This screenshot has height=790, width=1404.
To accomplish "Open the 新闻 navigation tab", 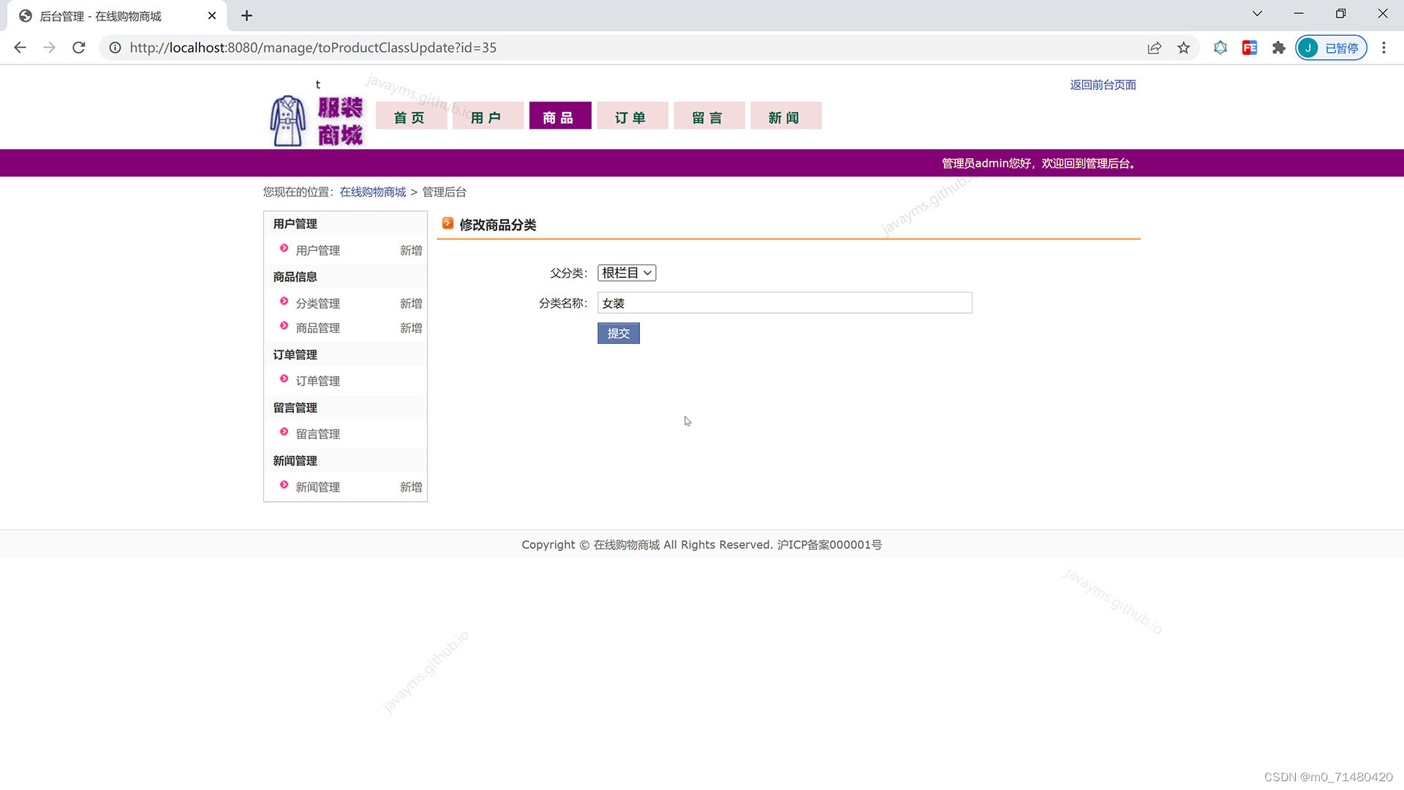I will click(786, 116).
